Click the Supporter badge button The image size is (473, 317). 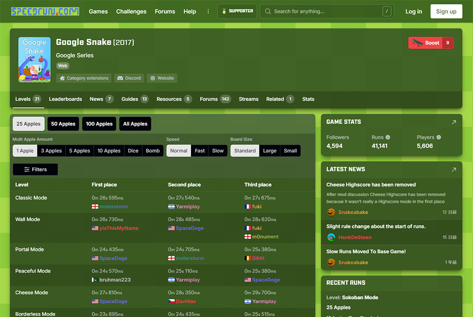coord(237,11)
